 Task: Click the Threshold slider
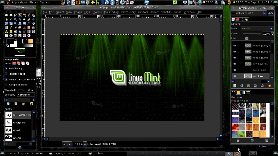(21, 90)
